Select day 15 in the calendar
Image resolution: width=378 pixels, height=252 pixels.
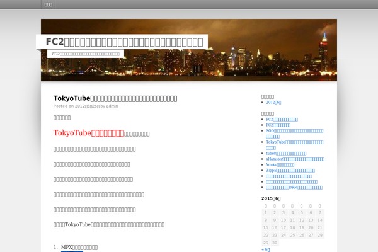click(x=266, y=227)
